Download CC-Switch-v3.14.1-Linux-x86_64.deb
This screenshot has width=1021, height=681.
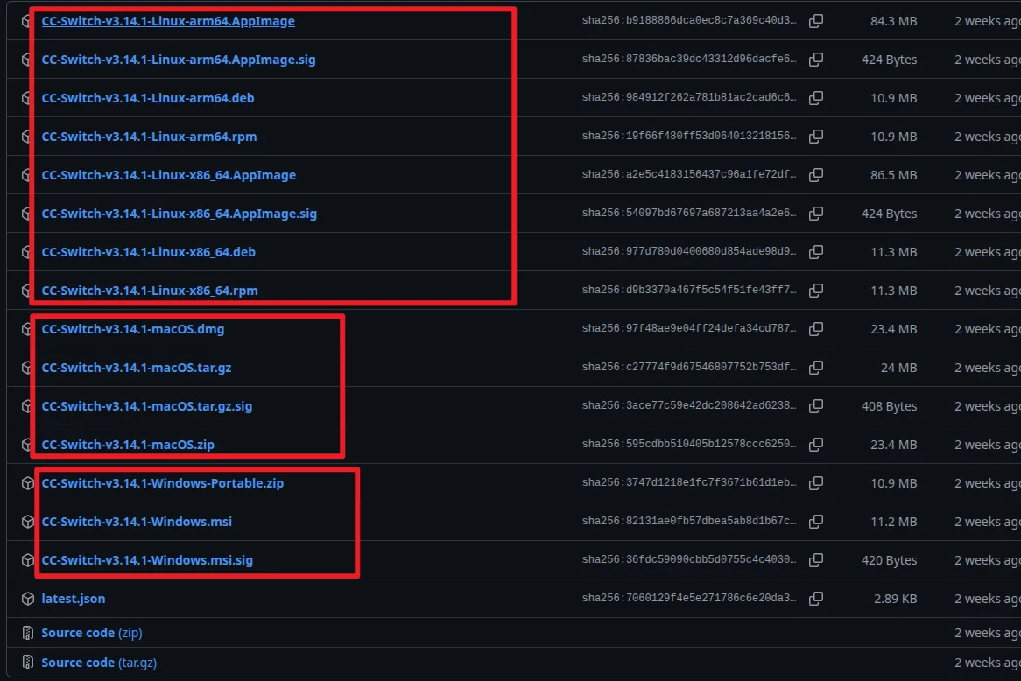pyautogui.click(x=149, y=251)
